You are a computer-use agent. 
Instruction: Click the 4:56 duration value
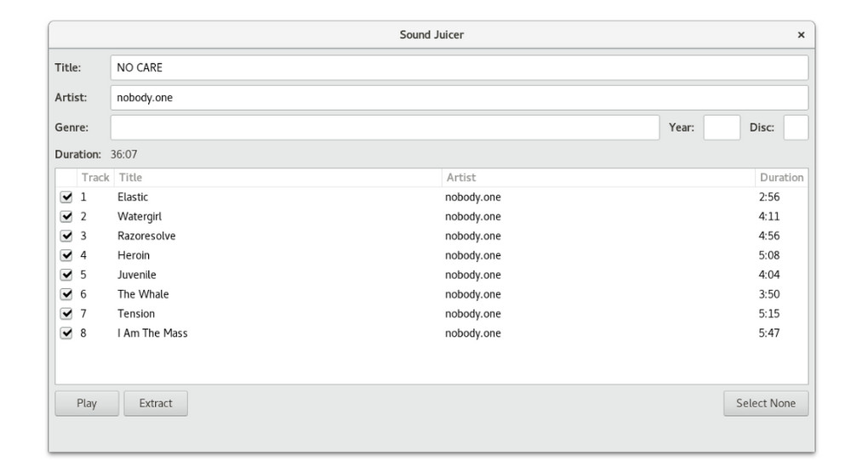click(769, 236)
